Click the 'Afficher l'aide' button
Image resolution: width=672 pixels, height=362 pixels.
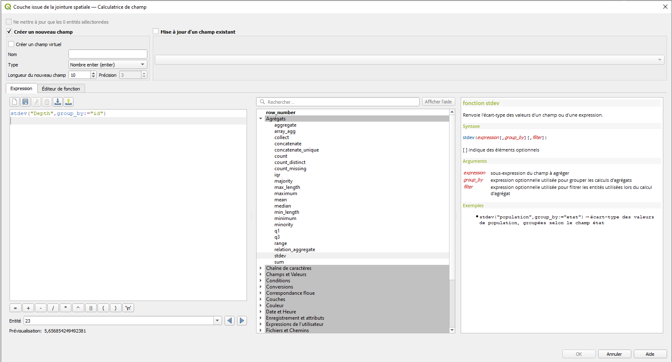[438, 102]
